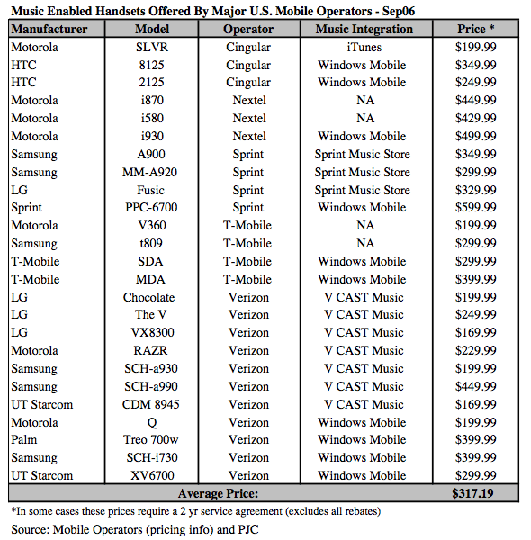This screenshot has width=531, height=540.
Task: Click the $317.19 average price value
Action: click(x=472, y=493)
